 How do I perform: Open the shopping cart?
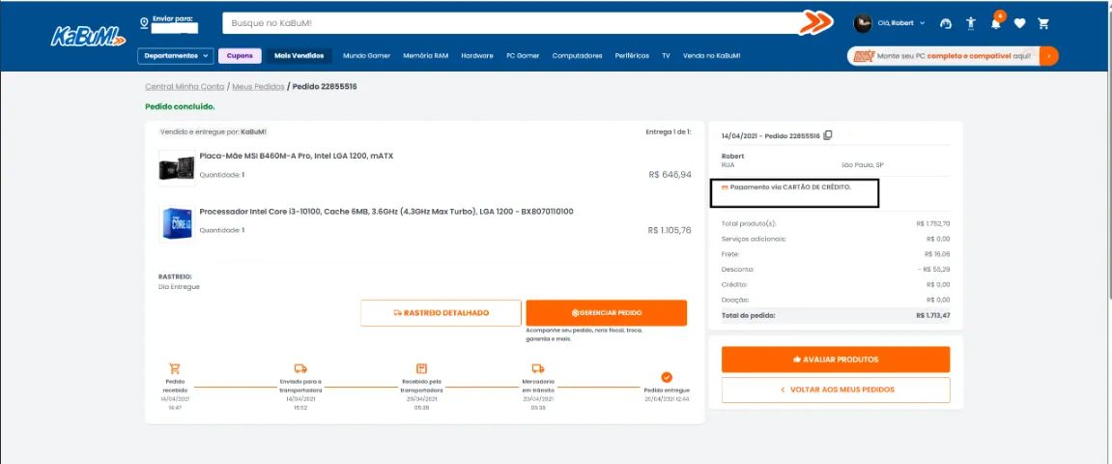1043,23
